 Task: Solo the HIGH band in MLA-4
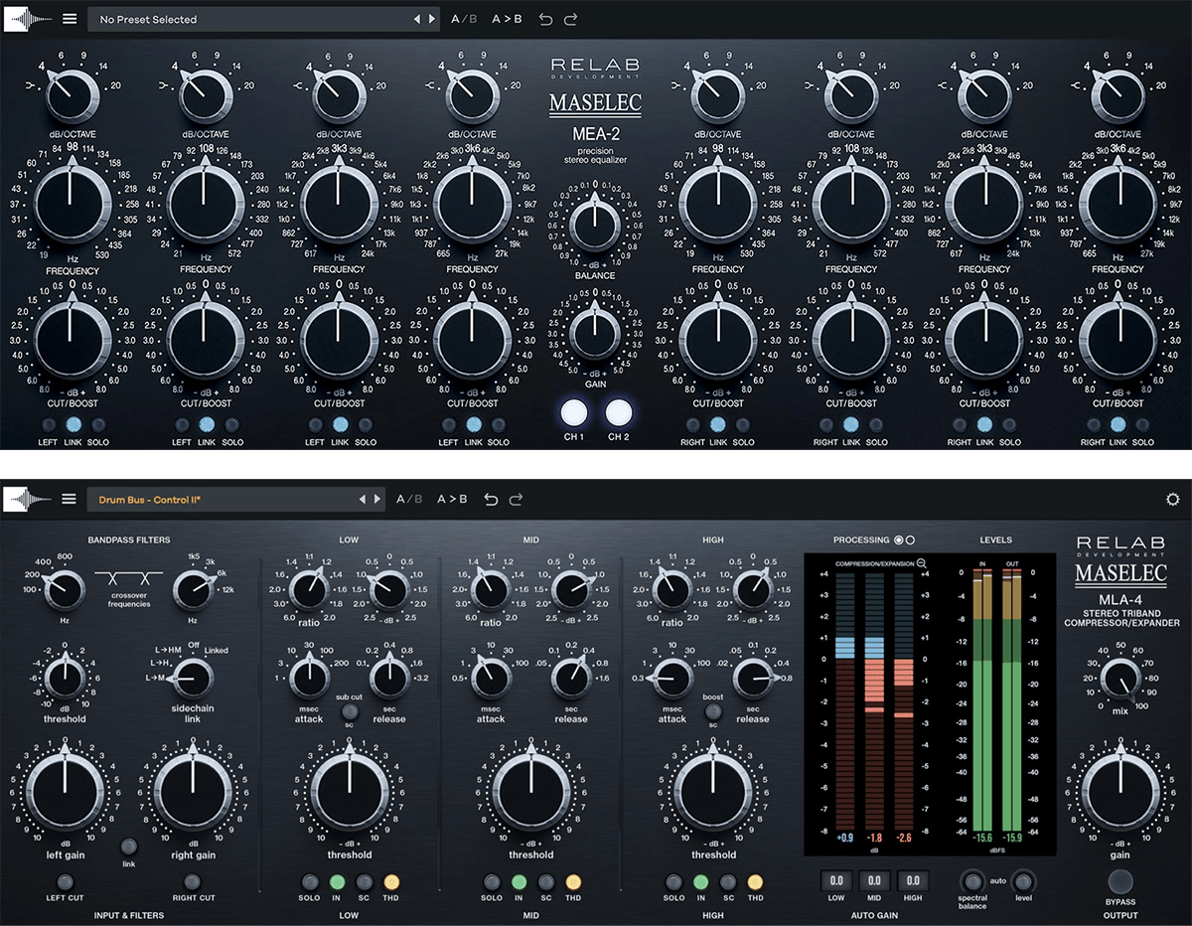(x=673, y=881)
